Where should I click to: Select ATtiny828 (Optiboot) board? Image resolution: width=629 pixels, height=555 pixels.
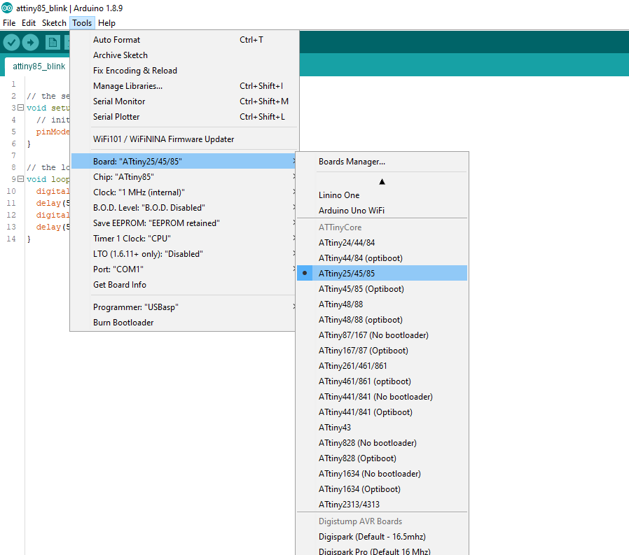(x=382, y=458)
